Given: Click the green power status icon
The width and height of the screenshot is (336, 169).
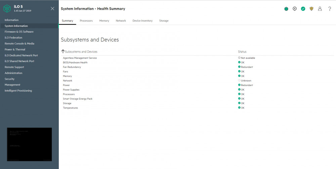Looking at the screenshot, I should coord(286,9).
